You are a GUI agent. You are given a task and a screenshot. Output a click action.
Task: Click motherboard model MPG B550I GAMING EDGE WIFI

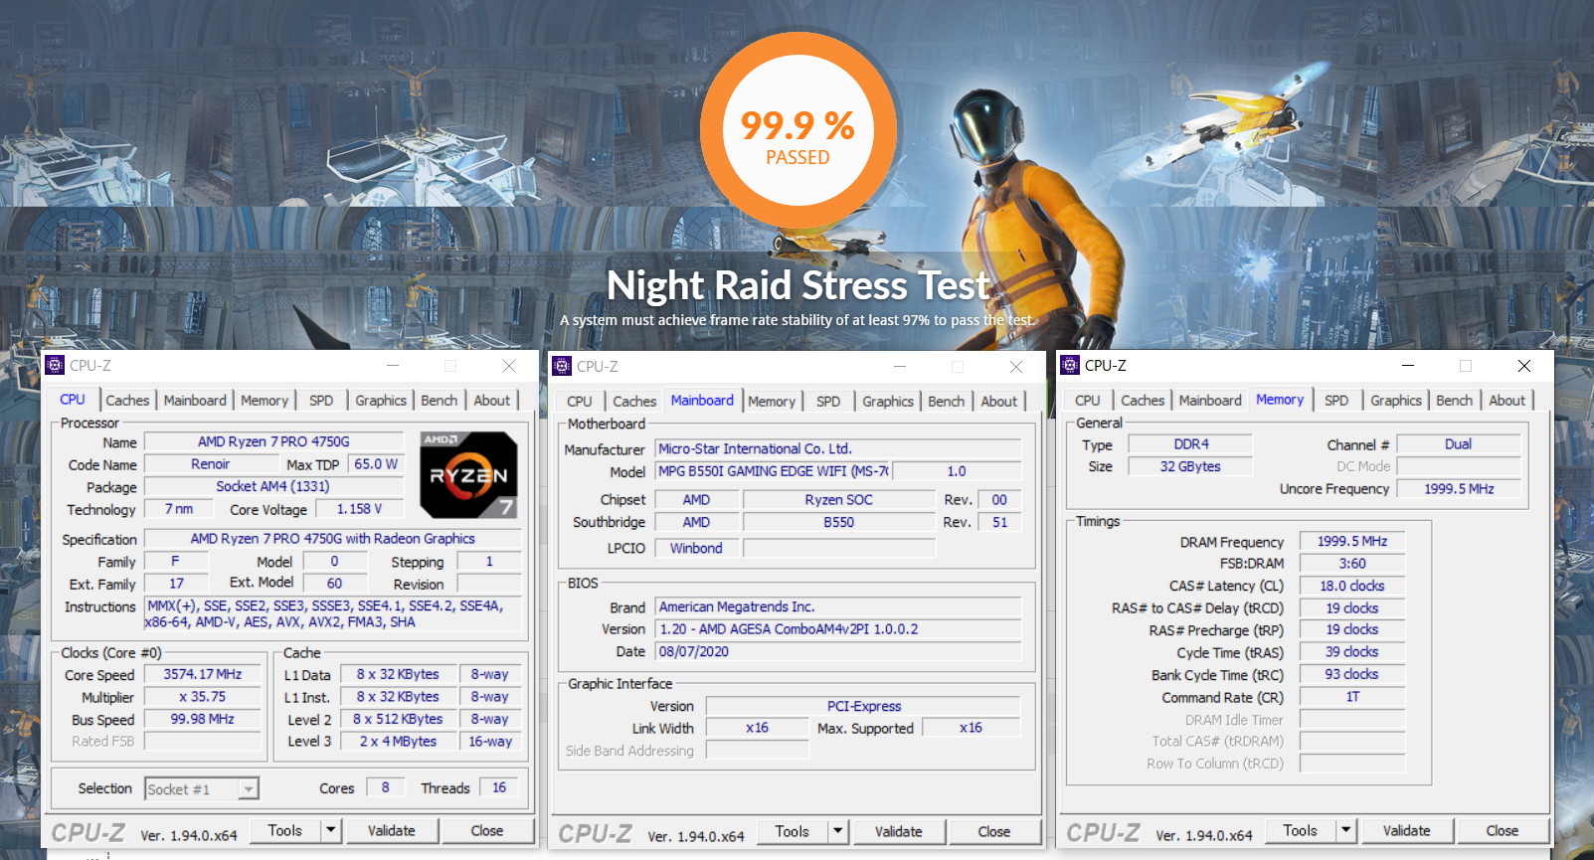point(773,471)
